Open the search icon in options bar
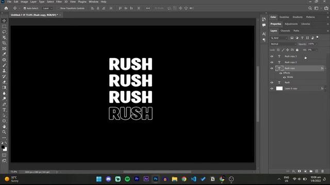Image resolution: width=330 pixels, height=185 pixels. click(x=310, y=8)
